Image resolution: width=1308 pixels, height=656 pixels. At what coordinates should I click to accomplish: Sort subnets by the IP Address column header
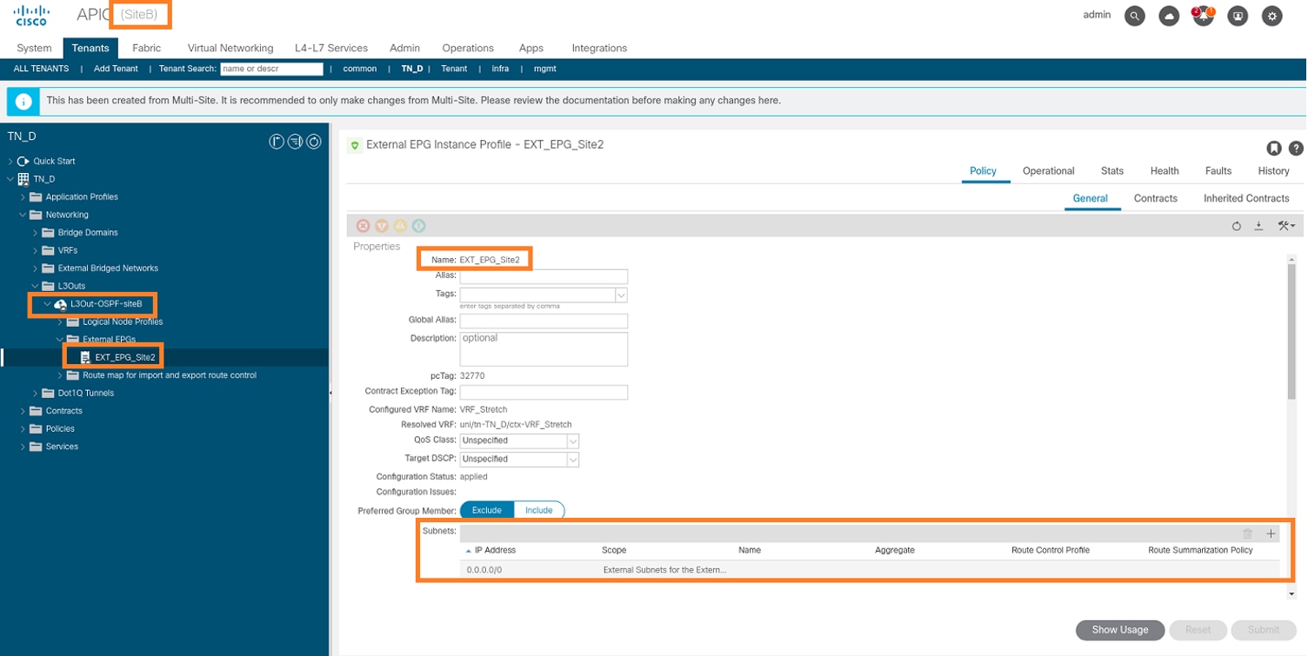(496, 551)
